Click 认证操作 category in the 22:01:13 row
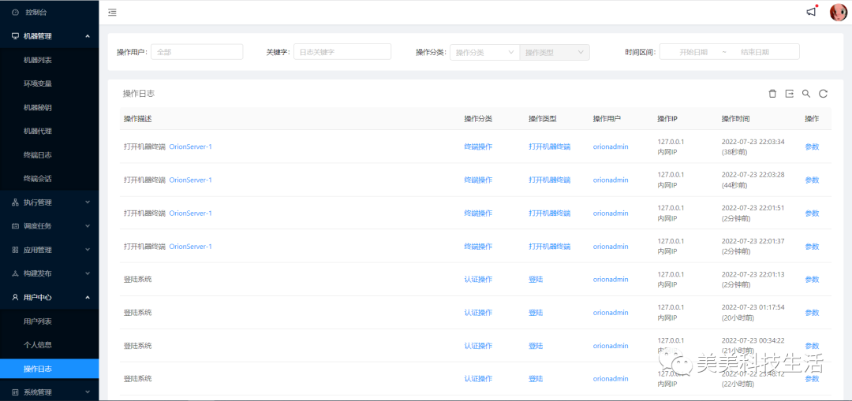Screen dimensions: 852x401 click(478, 280)
